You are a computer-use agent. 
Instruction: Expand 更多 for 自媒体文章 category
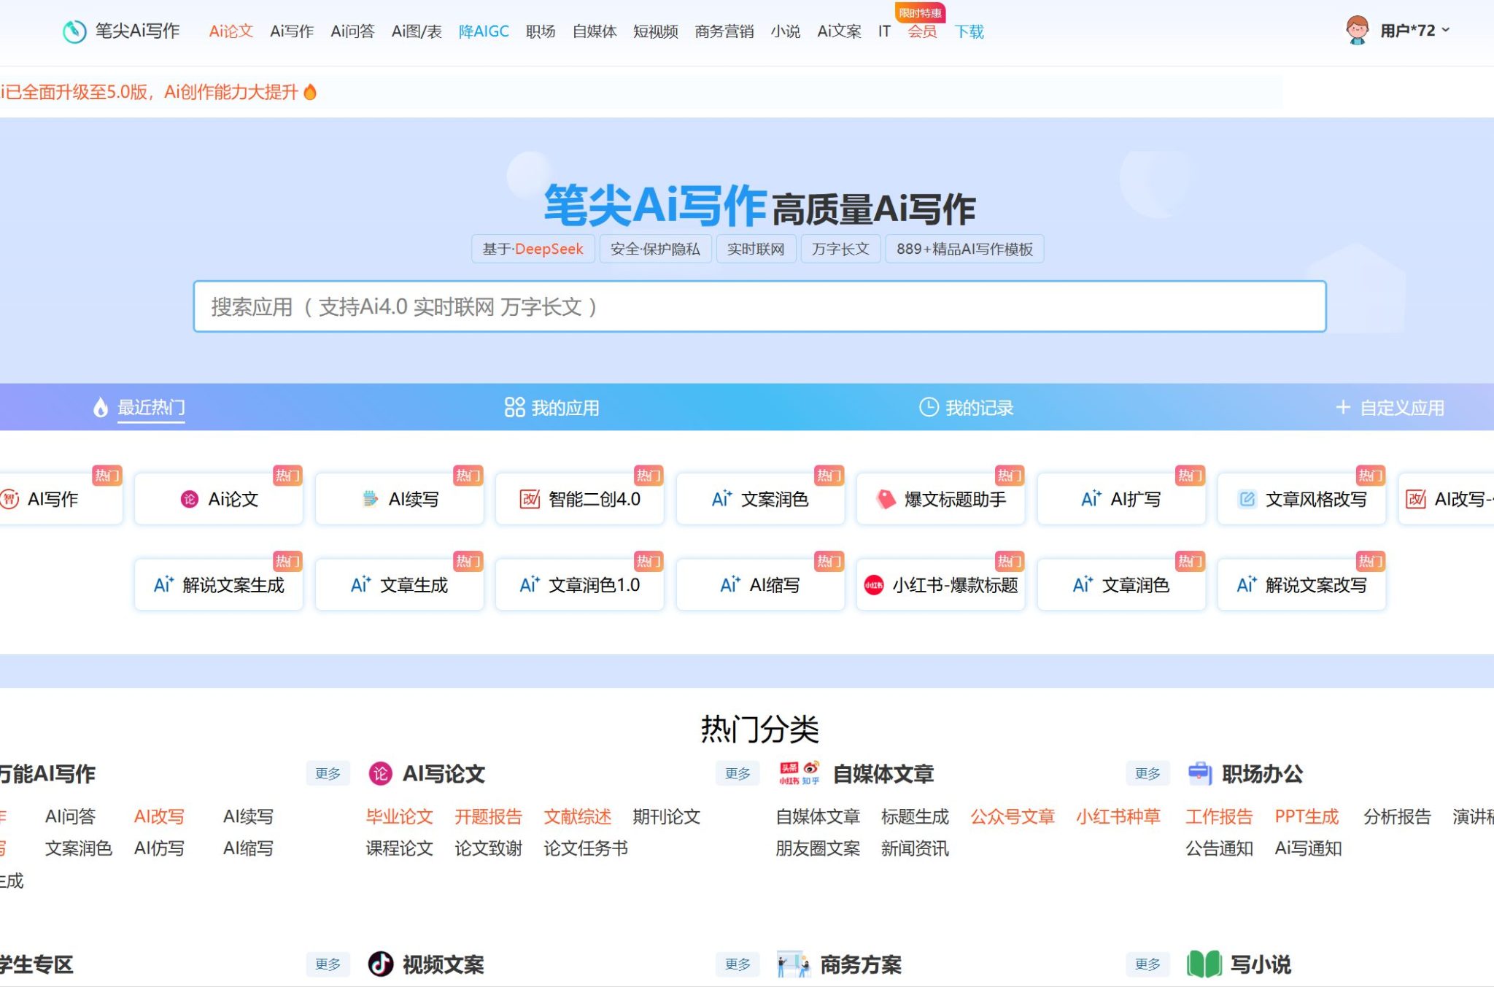[x=1147, y=773]
